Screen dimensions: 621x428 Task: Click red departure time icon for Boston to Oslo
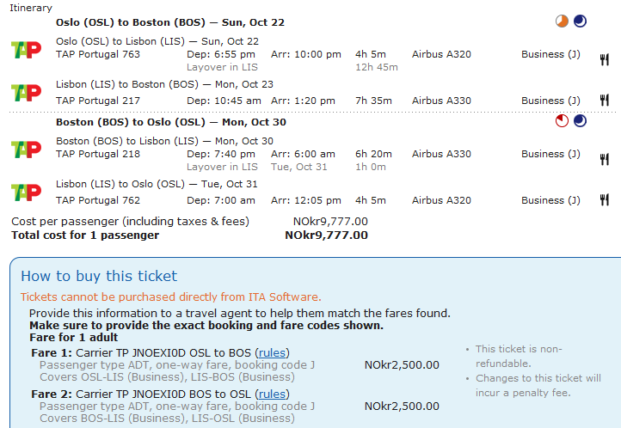pyautogui.click(x=563, y=122)
